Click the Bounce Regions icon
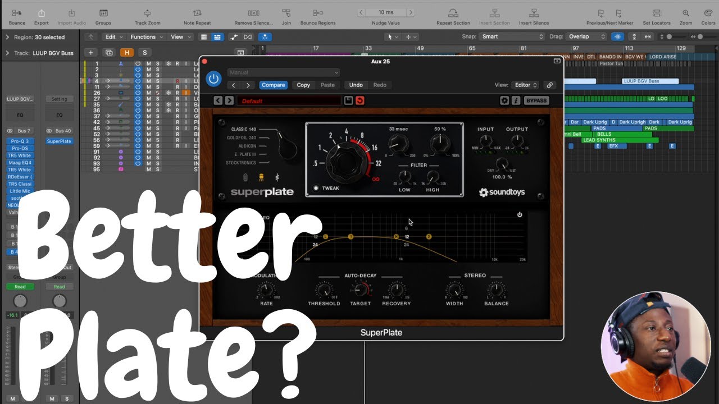 318,13
